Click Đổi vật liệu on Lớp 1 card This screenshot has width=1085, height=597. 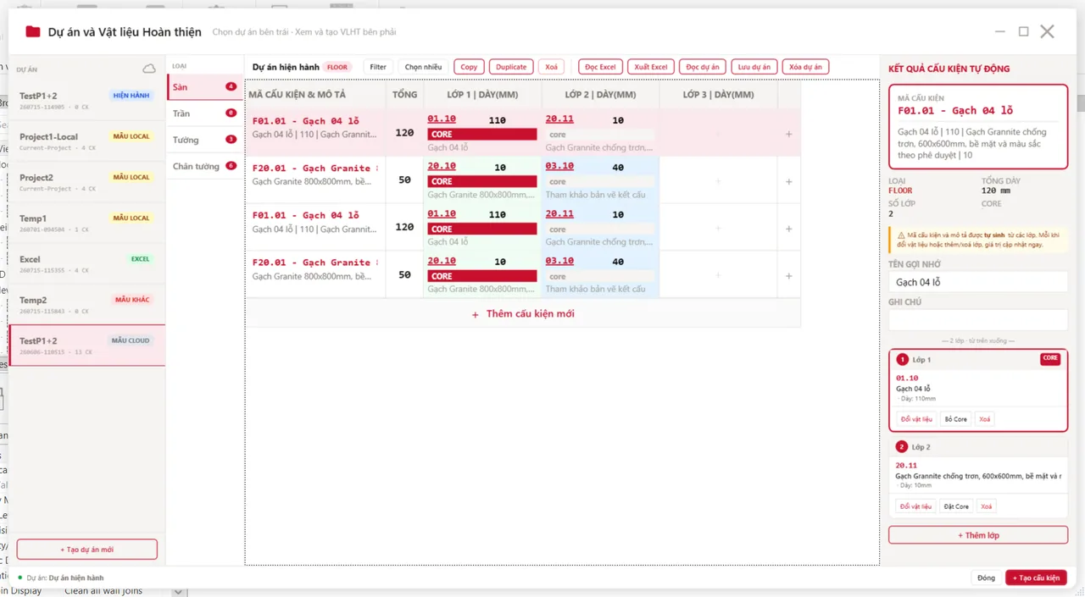coord(916,419)
